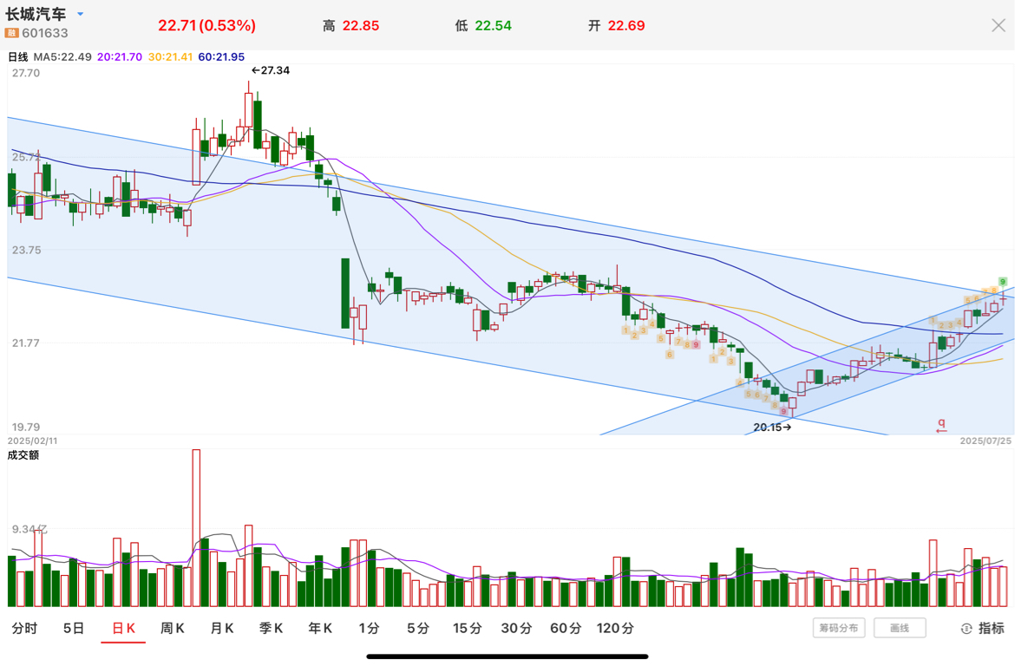Click the 筹码分布 button

point(839,628)
